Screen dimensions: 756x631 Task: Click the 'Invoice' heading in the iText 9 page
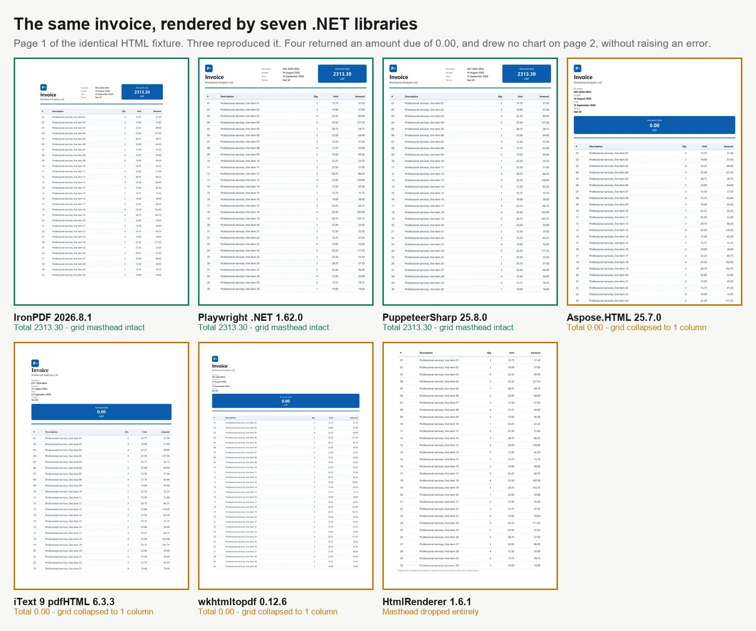(x=40, y=370)
